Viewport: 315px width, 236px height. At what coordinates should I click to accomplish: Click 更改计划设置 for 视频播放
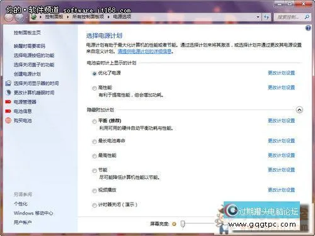(282, 190)
